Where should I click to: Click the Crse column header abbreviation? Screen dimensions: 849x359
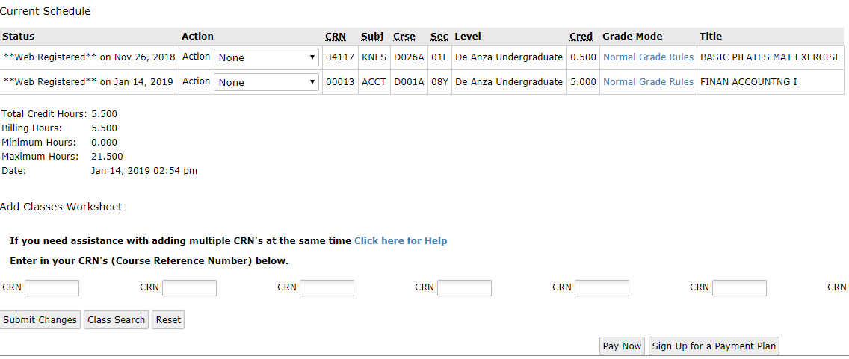(404, 37)
